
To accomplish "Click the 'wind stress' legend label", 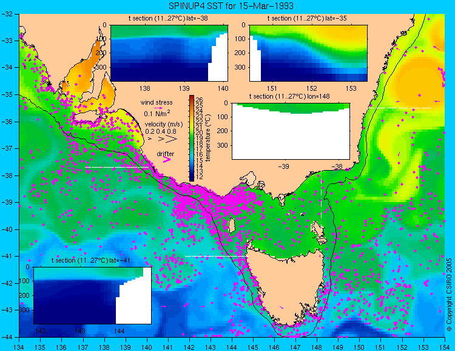I will [x=157, y=102].
